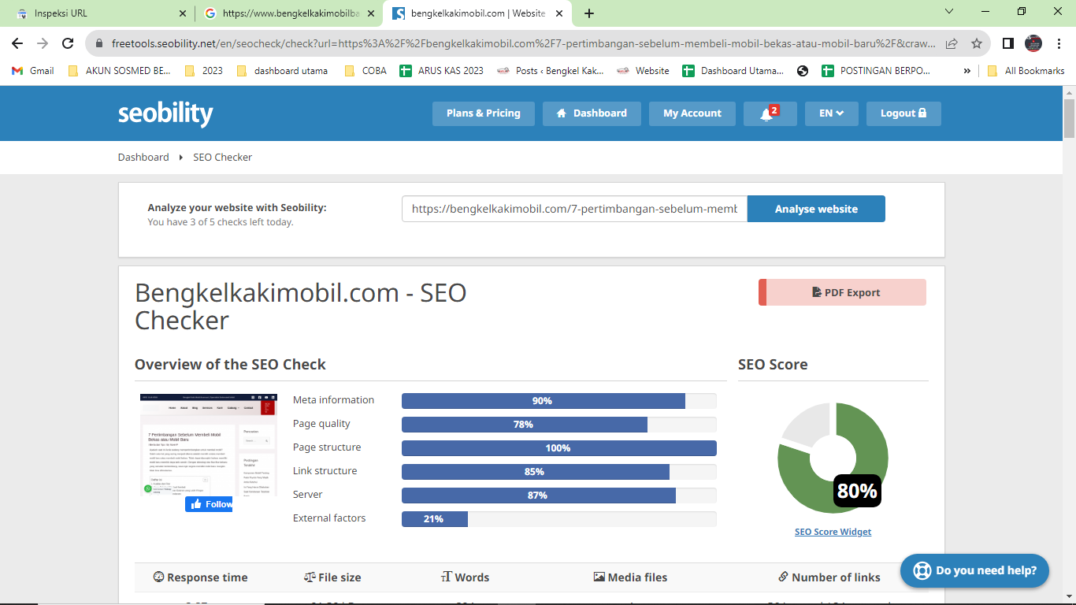
Task: Click the PDF Export button
Action: (x=842, y=292)
